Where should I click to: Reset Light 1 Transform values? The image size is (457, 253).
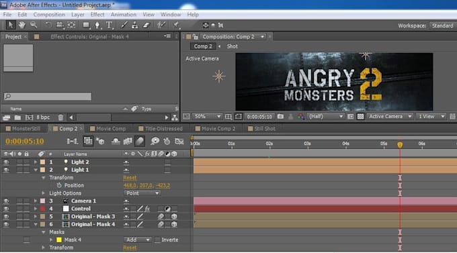click(x=130, y=178)
